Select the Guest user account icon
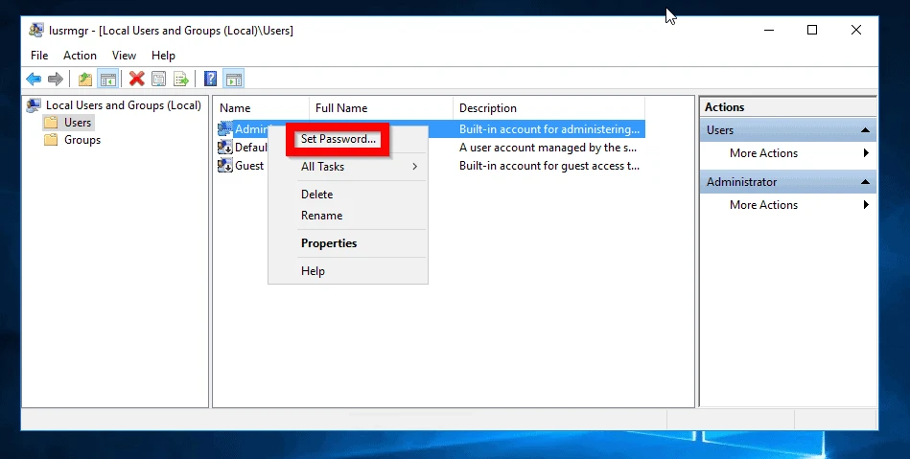The height and width of the screenshot is (459, 910). pyautogui.click(x=225, y=166)
